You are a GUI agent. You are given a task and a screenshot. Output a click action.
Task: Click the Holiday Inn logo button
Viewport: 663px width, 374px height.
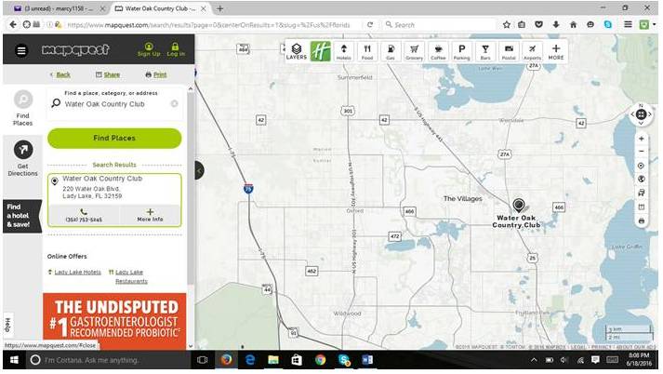[320, 51]
